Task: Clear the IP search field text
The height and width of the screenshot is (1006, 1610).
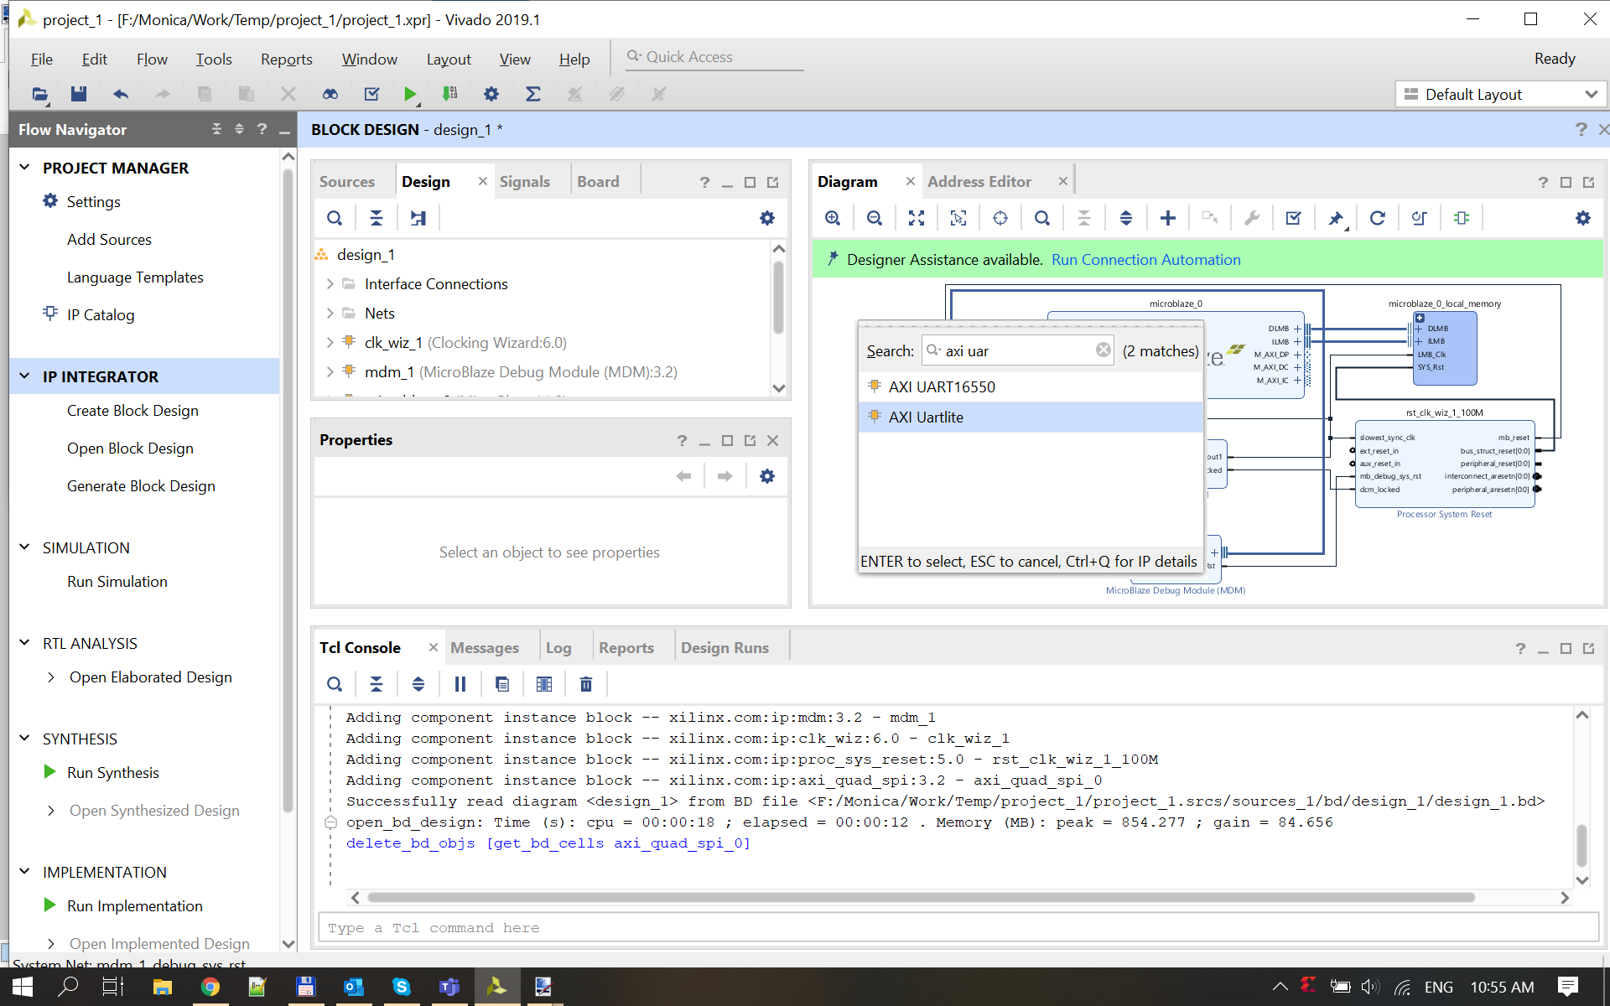Action: [x=1104, y=350]
